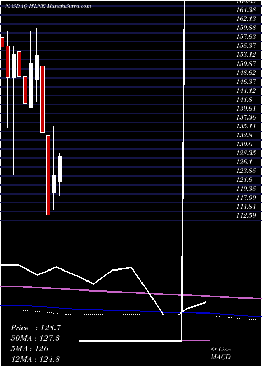Click the 141.8 price axis label

tap(245, 99)
